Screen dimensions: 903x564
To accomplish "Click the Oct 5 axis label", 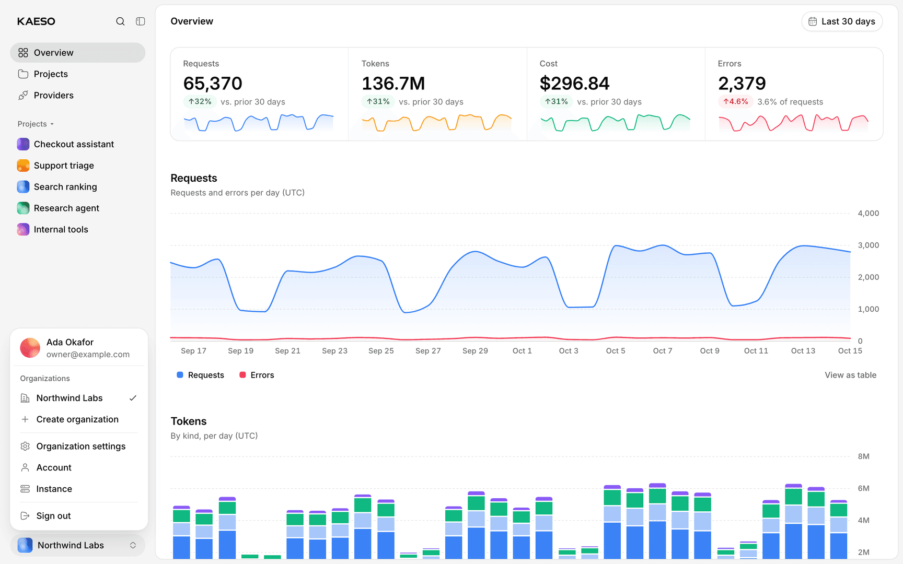I will click(616, 351).
